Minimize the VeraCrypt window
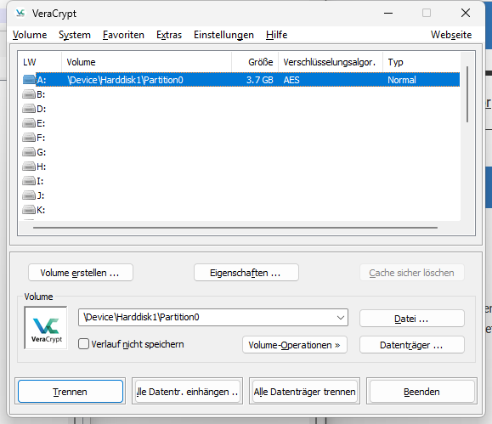The height and width of the screenshot is (424, 492). pyautogui.click(x=388, y=13)
